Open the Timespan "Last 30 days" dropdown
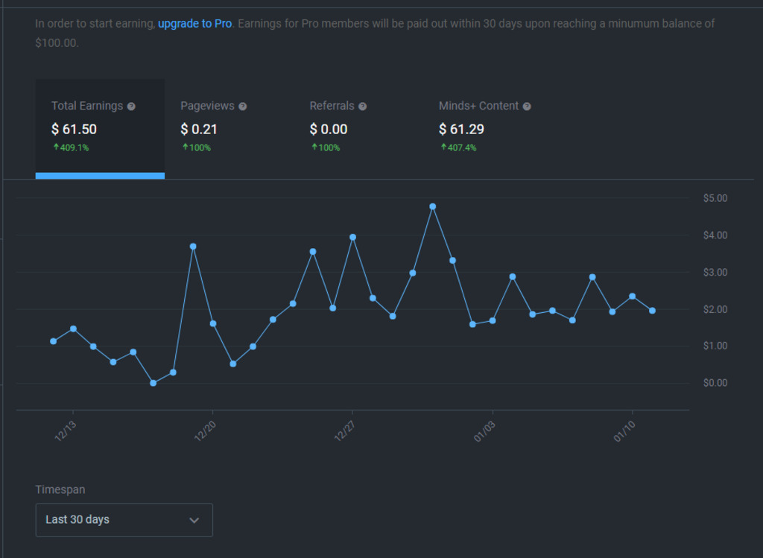763x558 pixels. [x=124, y=520]
